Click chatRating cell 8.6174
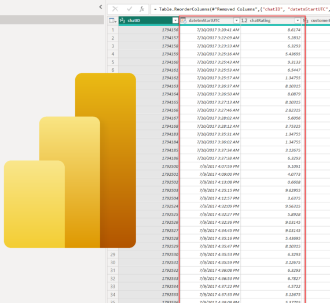Image resolution: width=330 pixels, height=303 pixels. (x=271, y=30)
